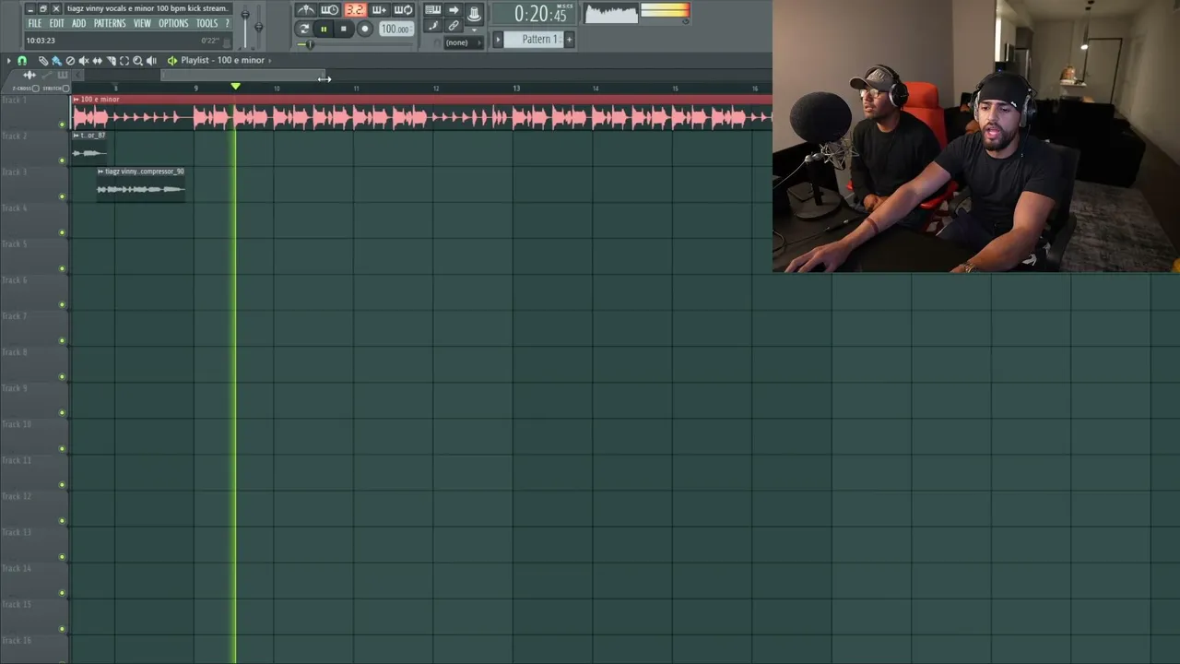
Task: Click the tempo field showing 100.000
Action: pos(395,30)
